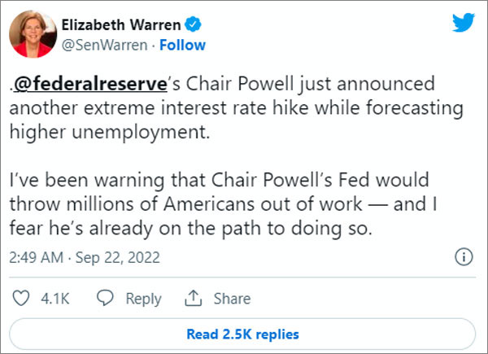This screenshot has height=354, width=488.
Task: Follow Elizabeth Warren via the Follow link
Action: point(183,45)
